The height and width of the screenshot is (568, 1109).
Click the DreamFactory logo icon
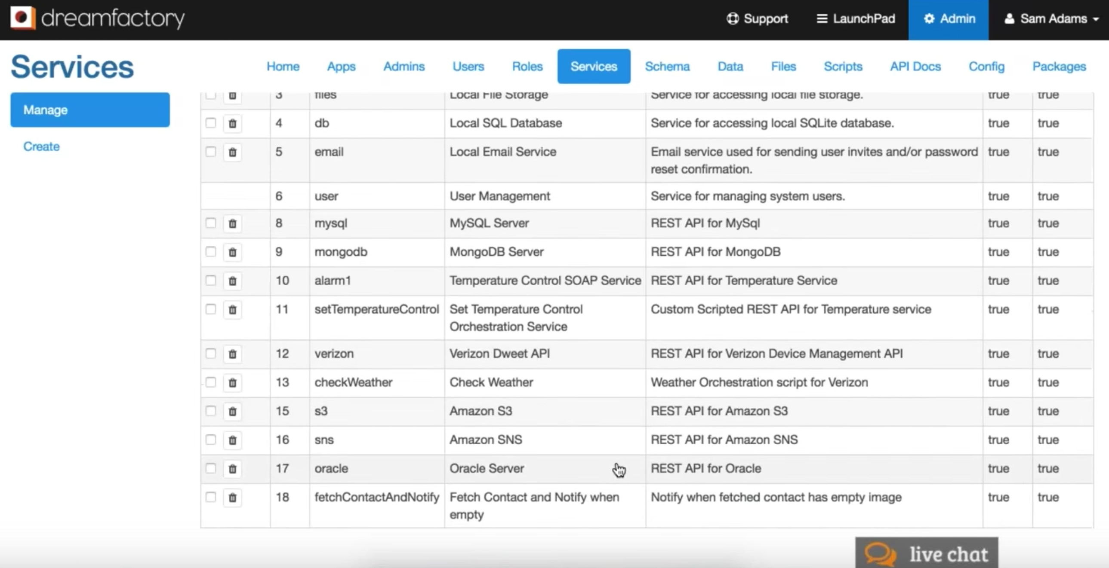click(x=22, y=18)
